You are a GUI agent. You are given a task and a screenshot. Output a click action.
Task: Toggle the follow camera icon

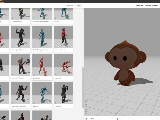click(x=86, y=114)
